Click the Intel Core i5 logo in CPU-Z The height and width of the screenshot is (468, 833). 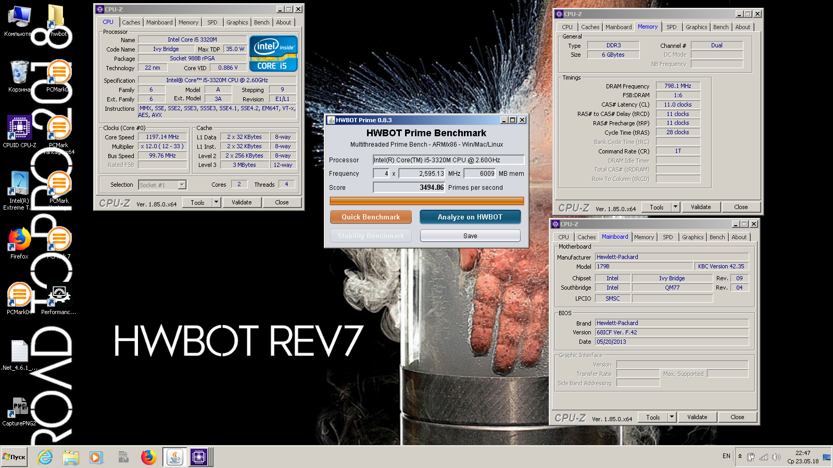[x=273, y=53]
